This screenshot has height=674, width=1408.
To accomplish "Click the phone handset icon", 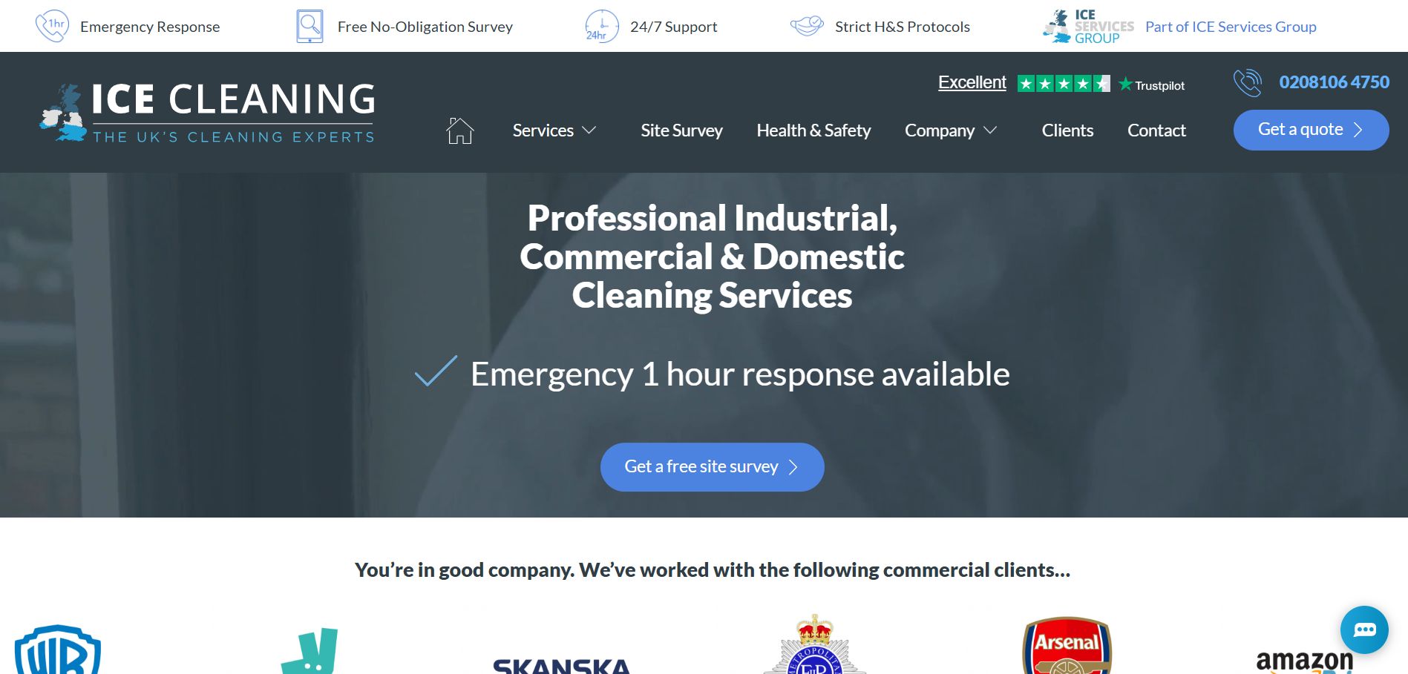I will (x=1248, y=82).
